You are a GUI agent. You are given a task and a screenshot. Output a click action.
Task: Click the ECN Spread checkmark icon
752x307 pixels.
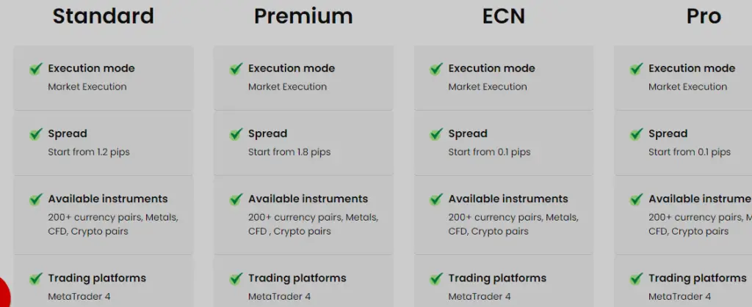click(436, 134)
